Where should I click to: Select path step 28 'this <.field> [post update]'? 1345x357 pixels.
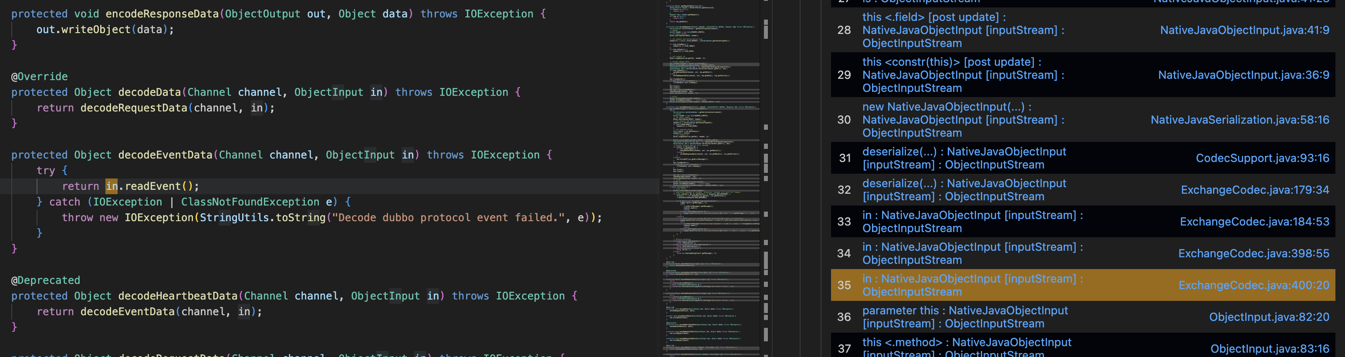963,30
